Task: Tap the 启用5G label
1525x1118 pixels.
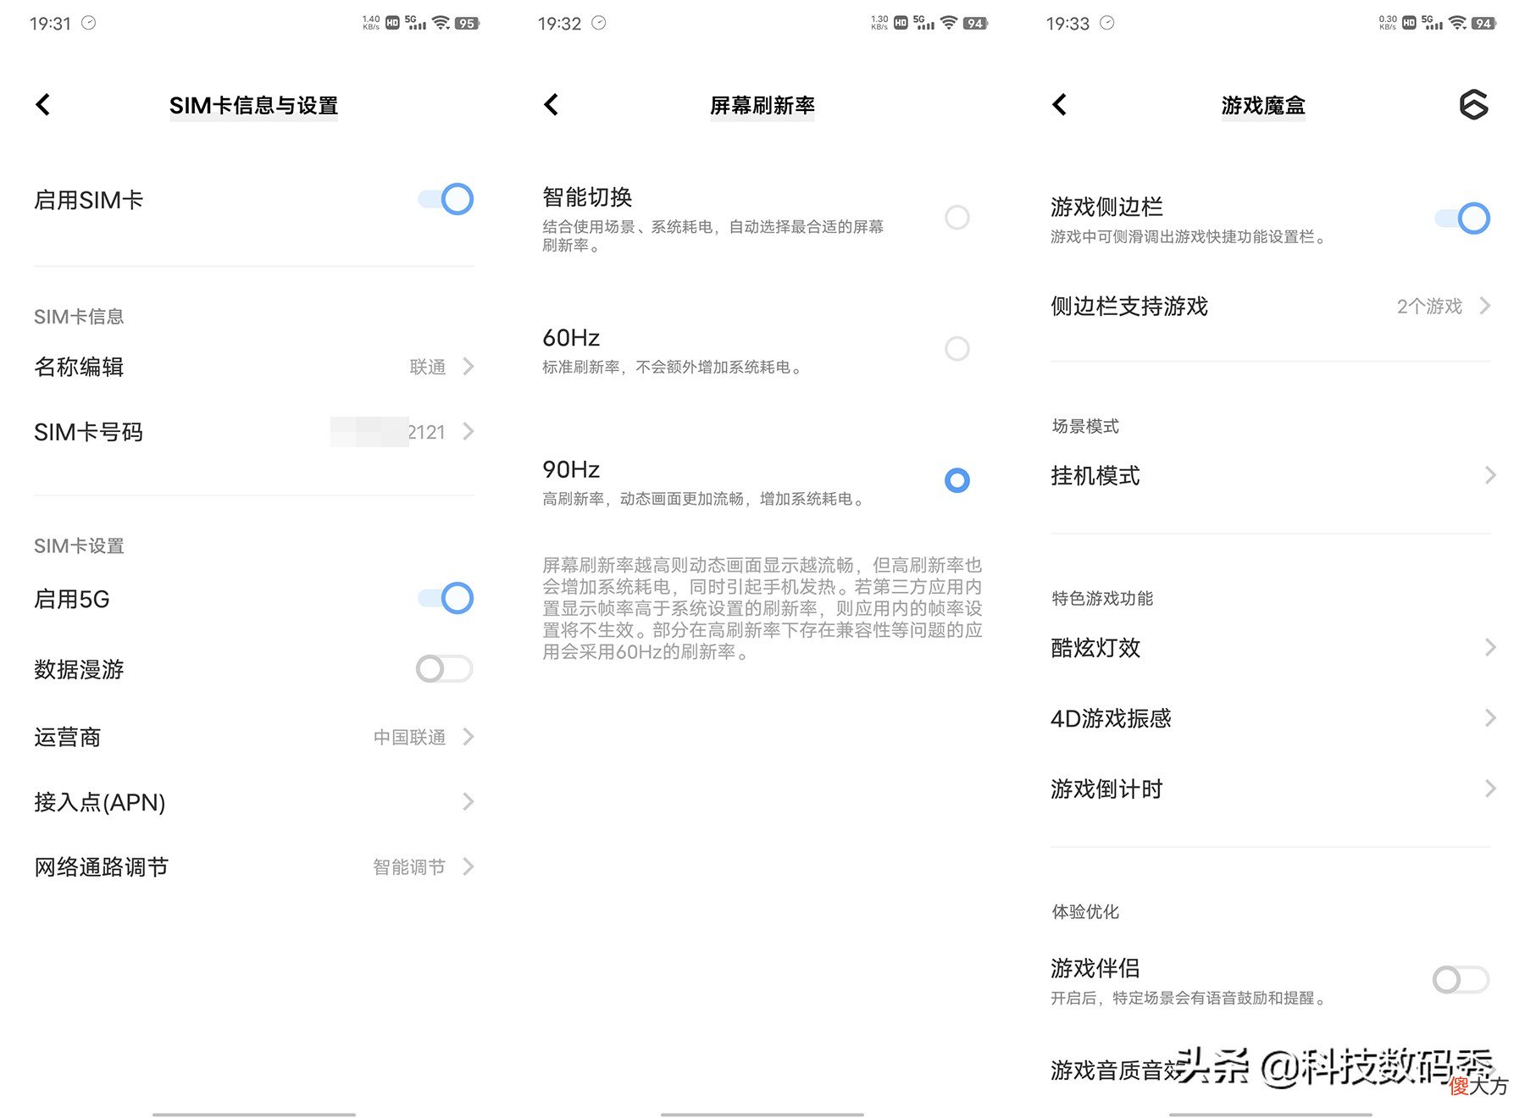Action: [x=72, y=599]
